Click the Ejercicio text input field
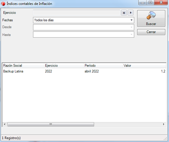This screenshot has width=169, height=142. [x=77, y=13]
